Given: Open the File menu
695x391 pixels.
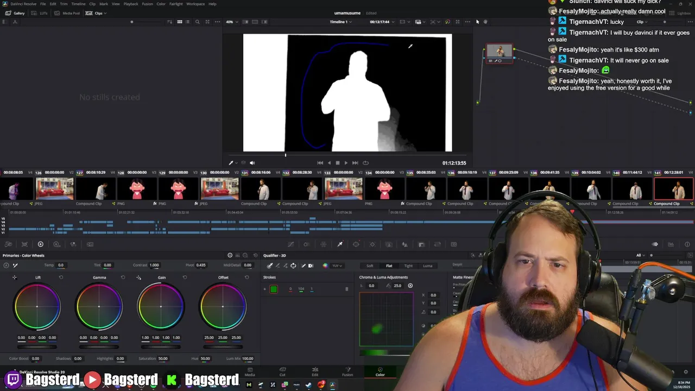Looking at the screenshot, I should pos(42,4).
